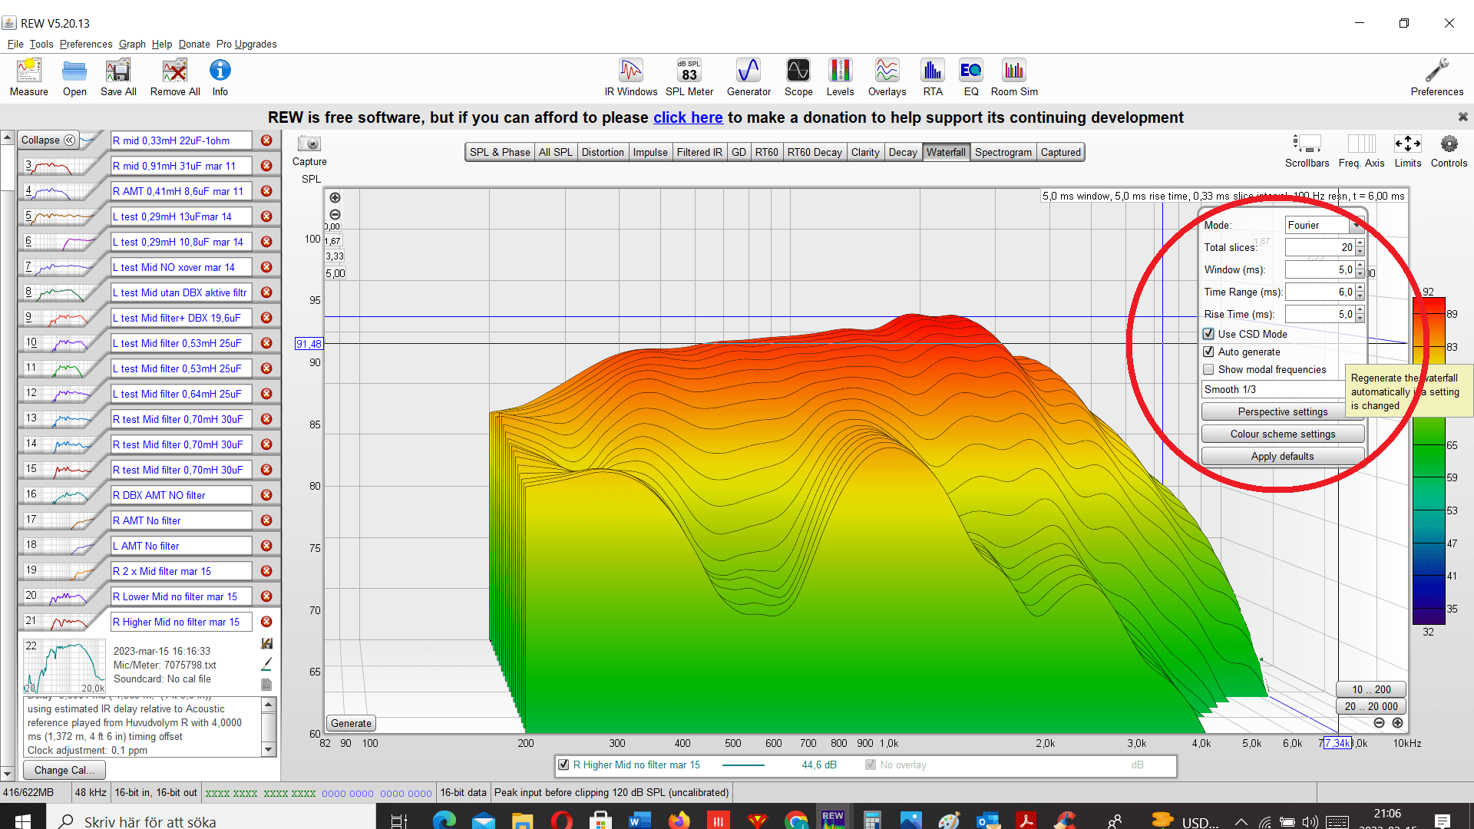Remove measurement L AMT No filter

tap(266, 546)
